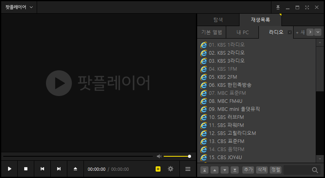Viewport: 325px width, 178px height.
Task: Open a file with the eject icon
Action: click(x=75, y=169)
